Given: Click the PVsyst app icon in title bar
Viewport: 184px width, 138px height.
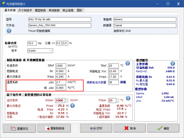Looking at the screenshot, I should (4, 4).
